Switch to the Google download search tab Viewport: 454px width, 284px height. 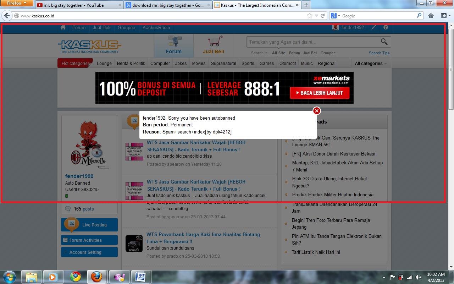(x=168, y=5)
